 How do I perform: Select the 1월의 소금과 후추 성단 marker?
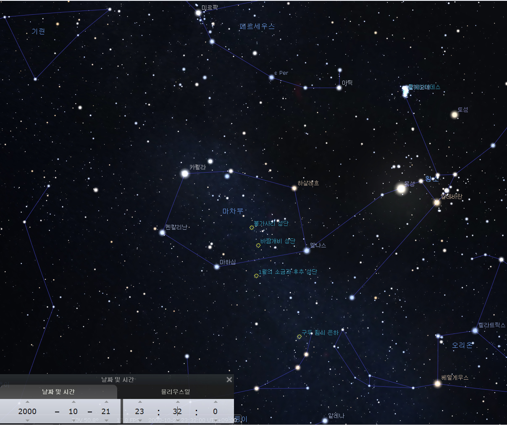(x=256, y=276)
